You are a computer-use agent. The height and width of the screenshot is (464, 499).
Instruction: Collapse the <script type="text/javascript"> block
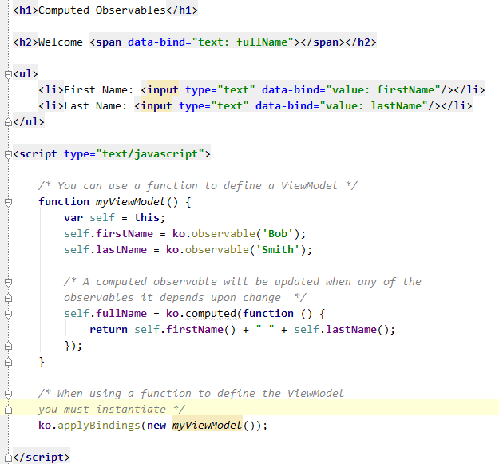tap(8, 154)
